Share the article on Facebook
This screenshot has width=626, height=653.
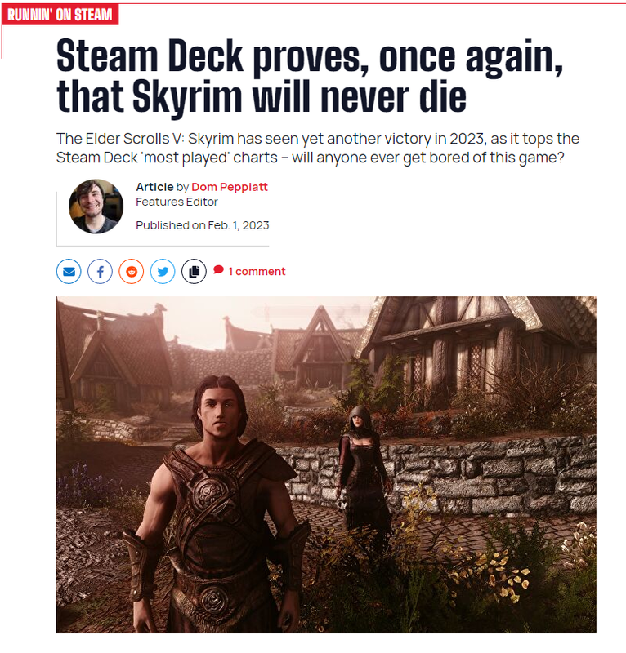(x=100, y=272)
